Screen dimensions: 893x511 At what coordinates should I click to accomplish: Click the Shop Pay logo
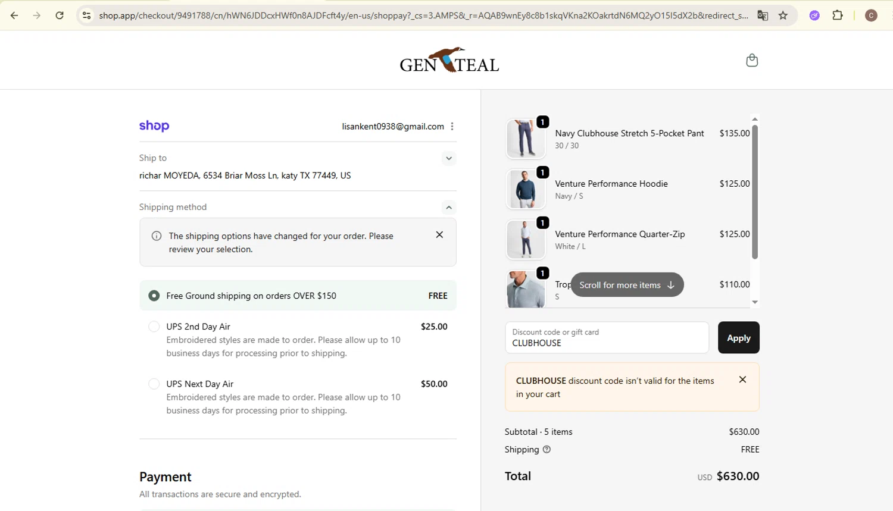point(154,126)
